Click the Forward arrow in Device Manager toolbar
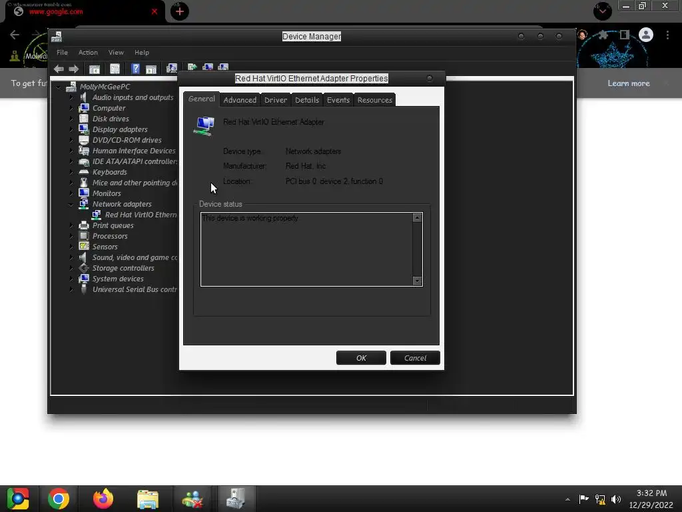This screenshot has width=682, height=512. tap(74, 69)
